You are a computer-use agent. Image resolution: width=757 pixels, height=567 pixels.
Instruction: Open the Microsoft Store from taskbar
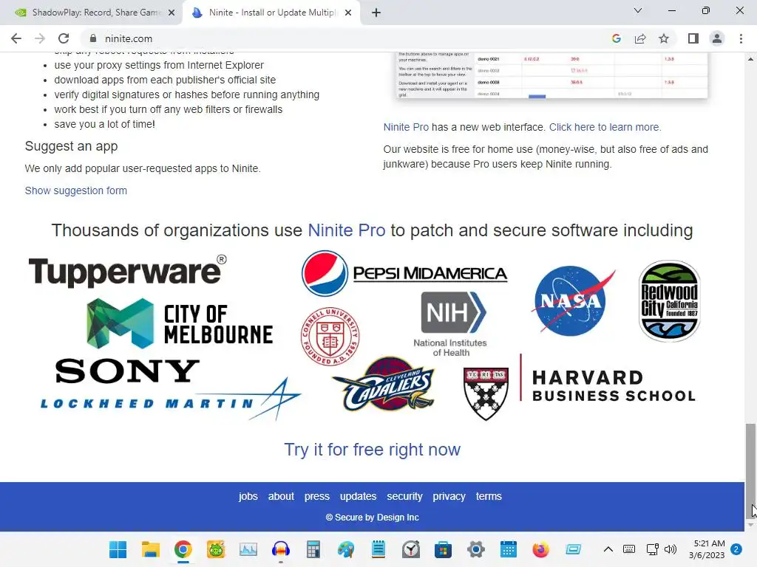coord(444,549)
